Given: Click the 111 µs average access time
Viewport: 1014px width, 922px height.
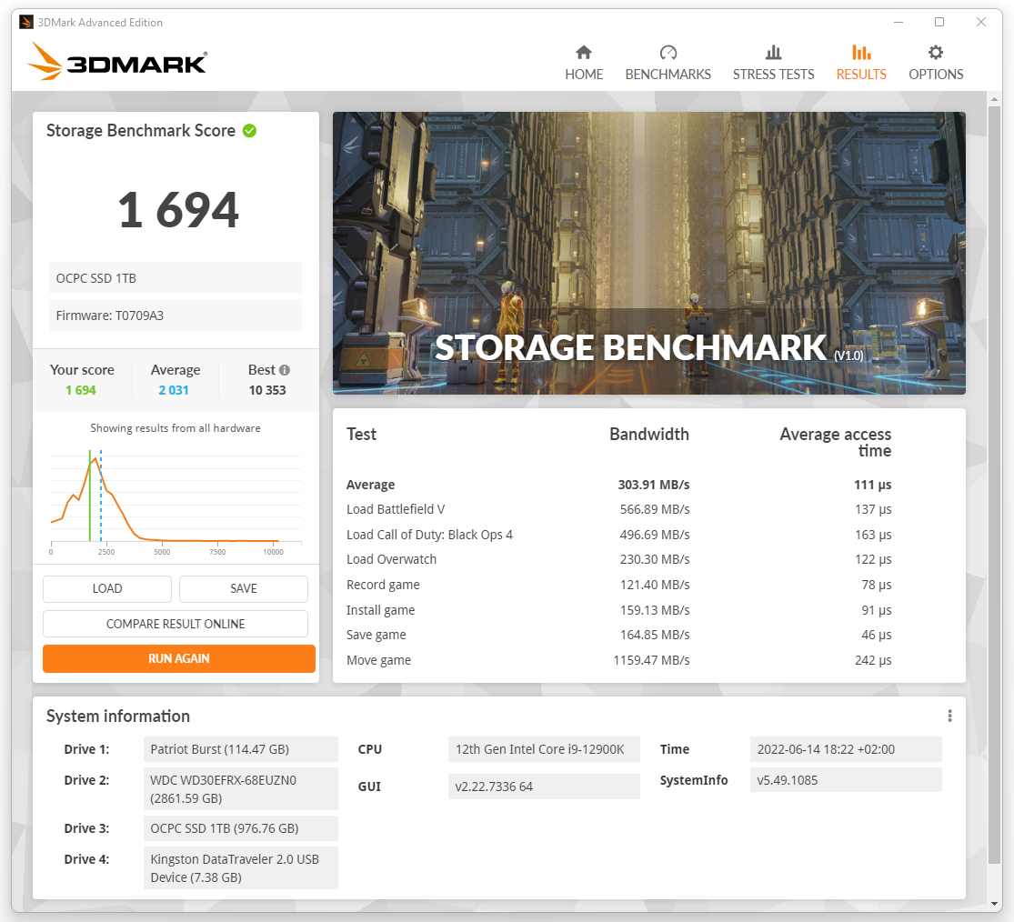Looking at the screenshot, I should click(x=873, y=485).
